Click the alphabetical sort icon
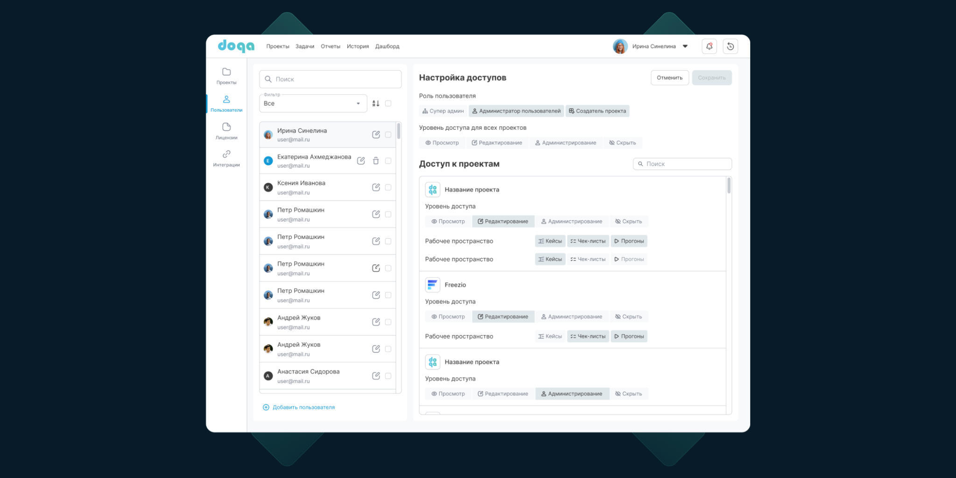This screenshot has height=478, width=956. click(376, 104)
